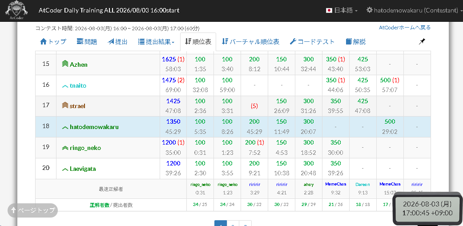Click rank icon beside hatodemowakaru row
This screenshot has height=226, width=463.
[x=65, y=127]
